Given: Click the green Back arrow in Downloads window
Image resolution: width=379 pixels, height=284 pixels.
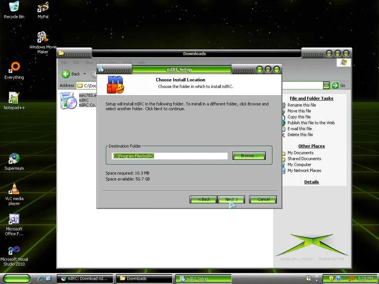Looking at the screenshot, I should click(66, 74).
